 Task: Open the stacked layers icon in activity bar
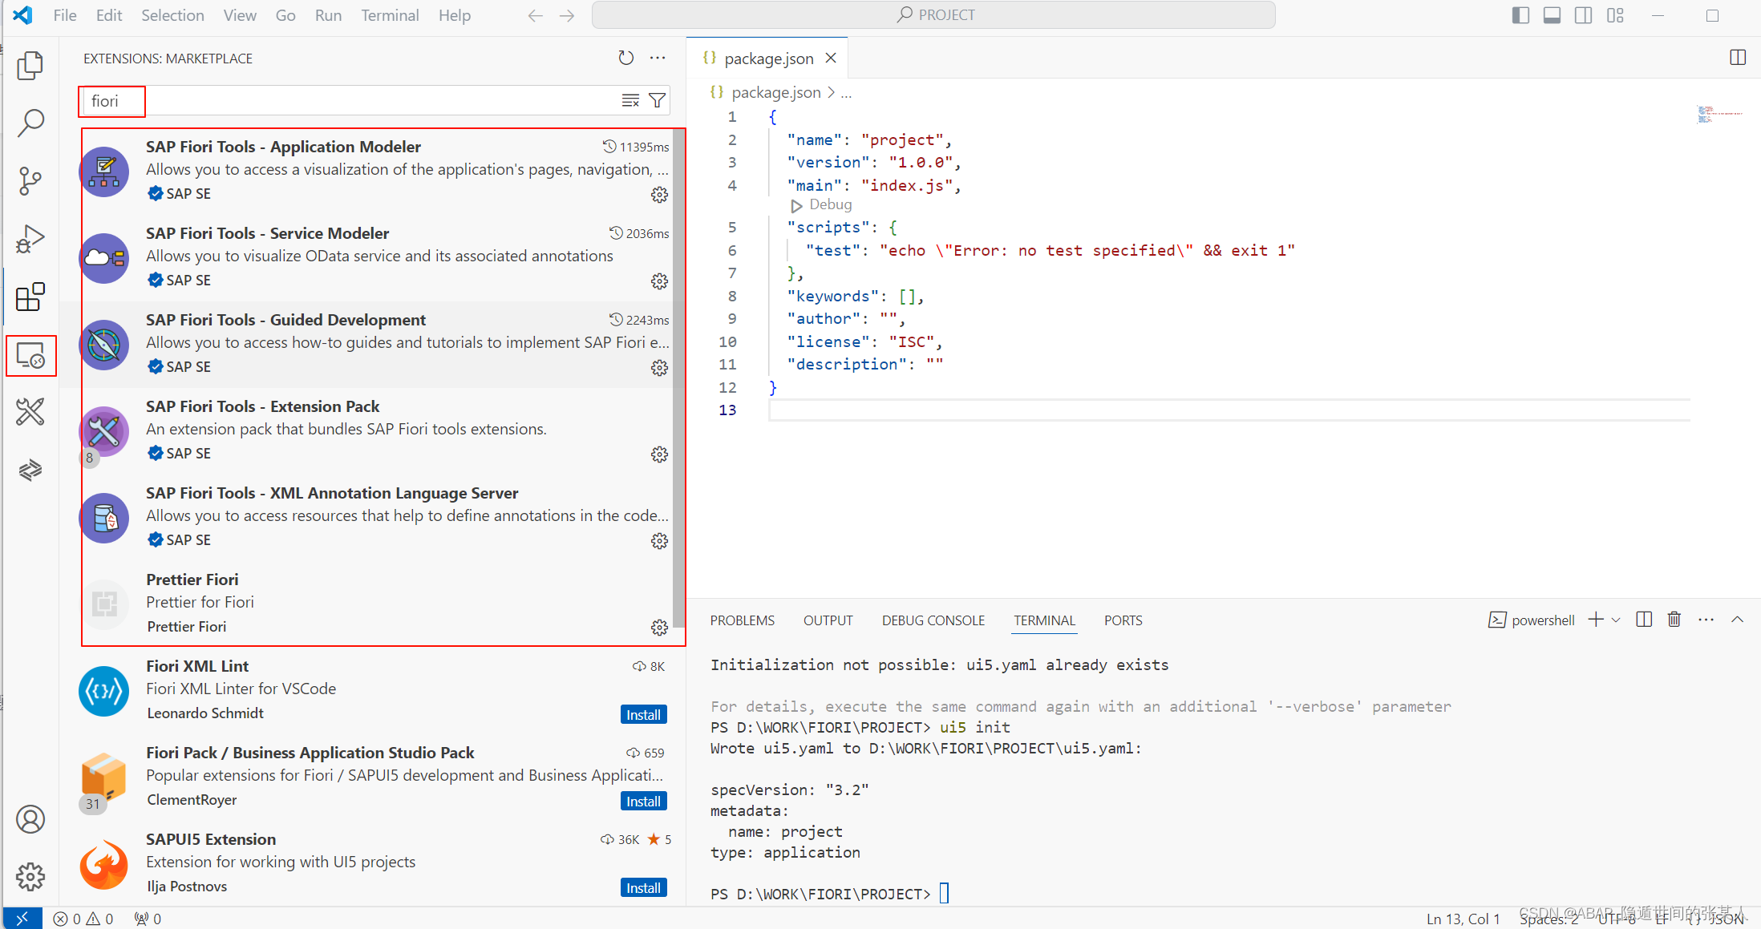30,470
